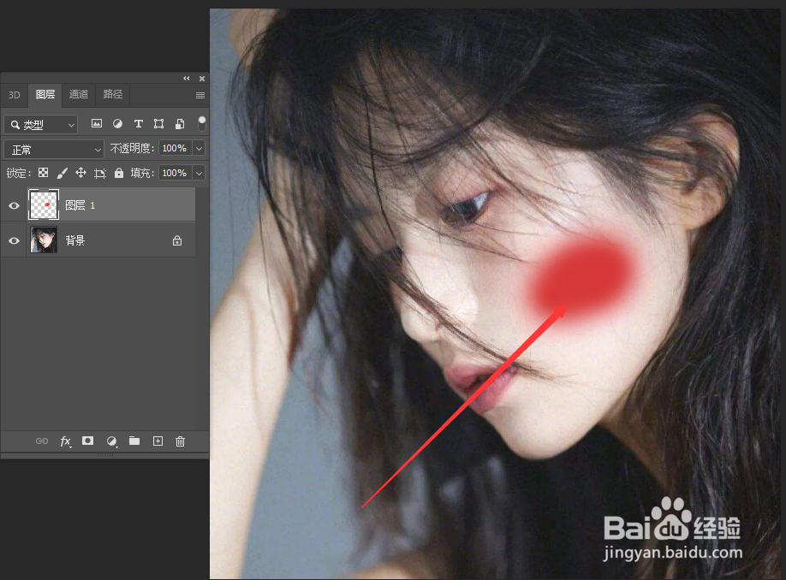This screenshot has width=786, height=580.
Task: Select the 图层 (Layers) tab
Action: pyautogui.click(x=45, y=94)
